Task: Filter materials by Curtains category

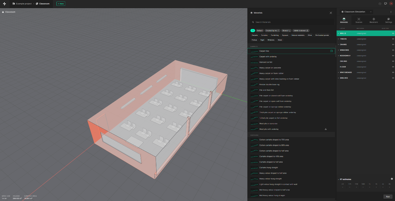Action: click(264, 35)
